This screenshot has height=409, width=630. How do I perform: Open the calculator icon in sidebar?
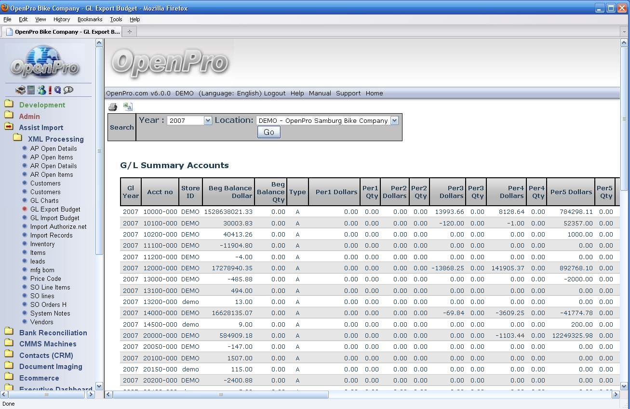(31, 90)
